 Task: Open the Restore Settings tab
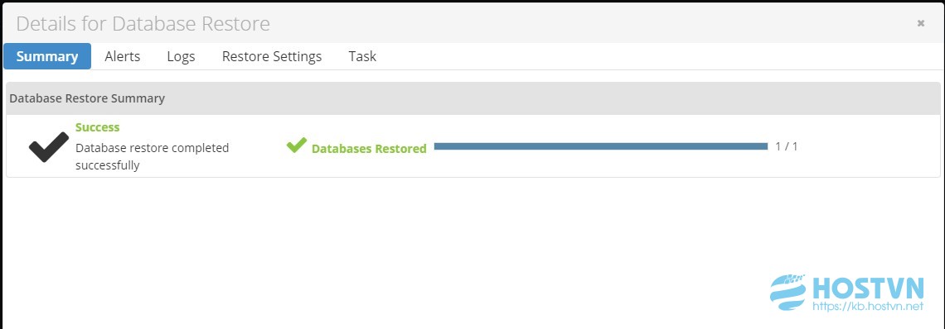click(x=272, y=56)
